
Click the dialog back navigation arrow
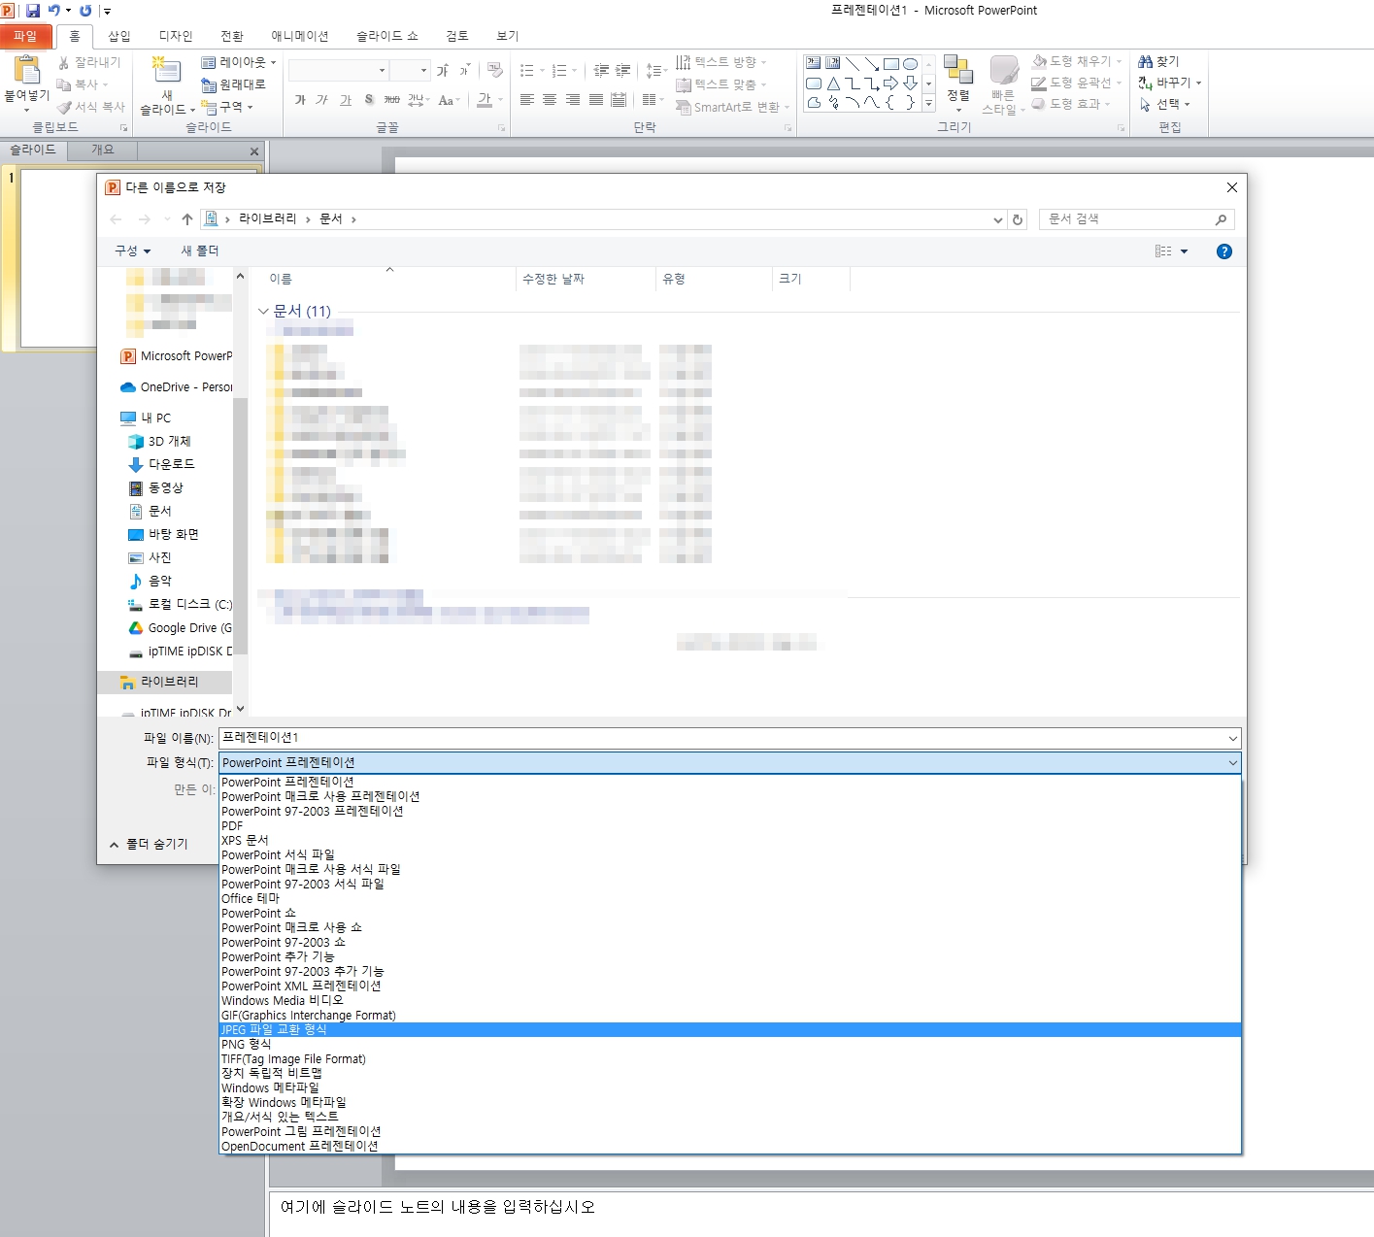117,219
